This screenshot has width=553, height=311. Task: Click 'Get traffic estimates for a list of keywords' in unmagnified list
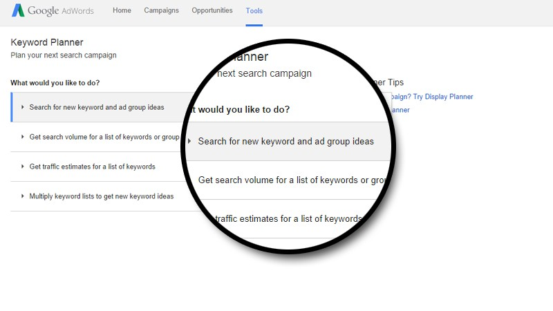point(93,167)
